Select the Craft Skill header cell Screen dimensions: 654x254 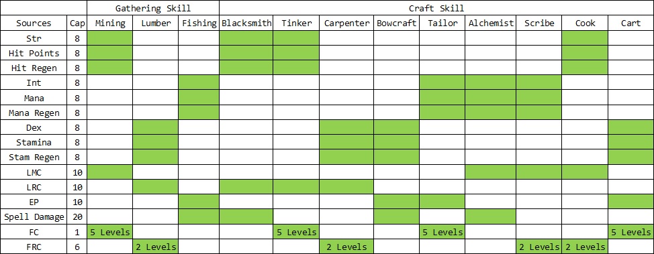(x=436, y=8)
